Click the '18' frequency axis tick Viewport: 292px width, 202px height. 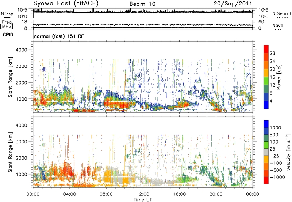[24, 22]
